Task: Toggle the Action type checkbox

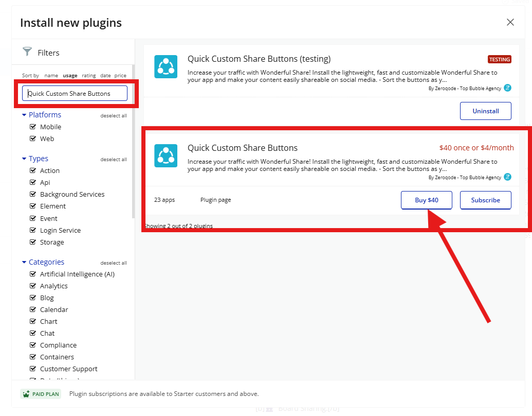Action: (33, 170)
